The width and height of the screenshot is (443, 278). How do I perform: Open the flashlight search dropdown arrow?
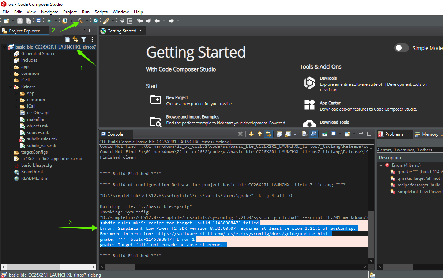pyautogui.click(x=113, y=21)
